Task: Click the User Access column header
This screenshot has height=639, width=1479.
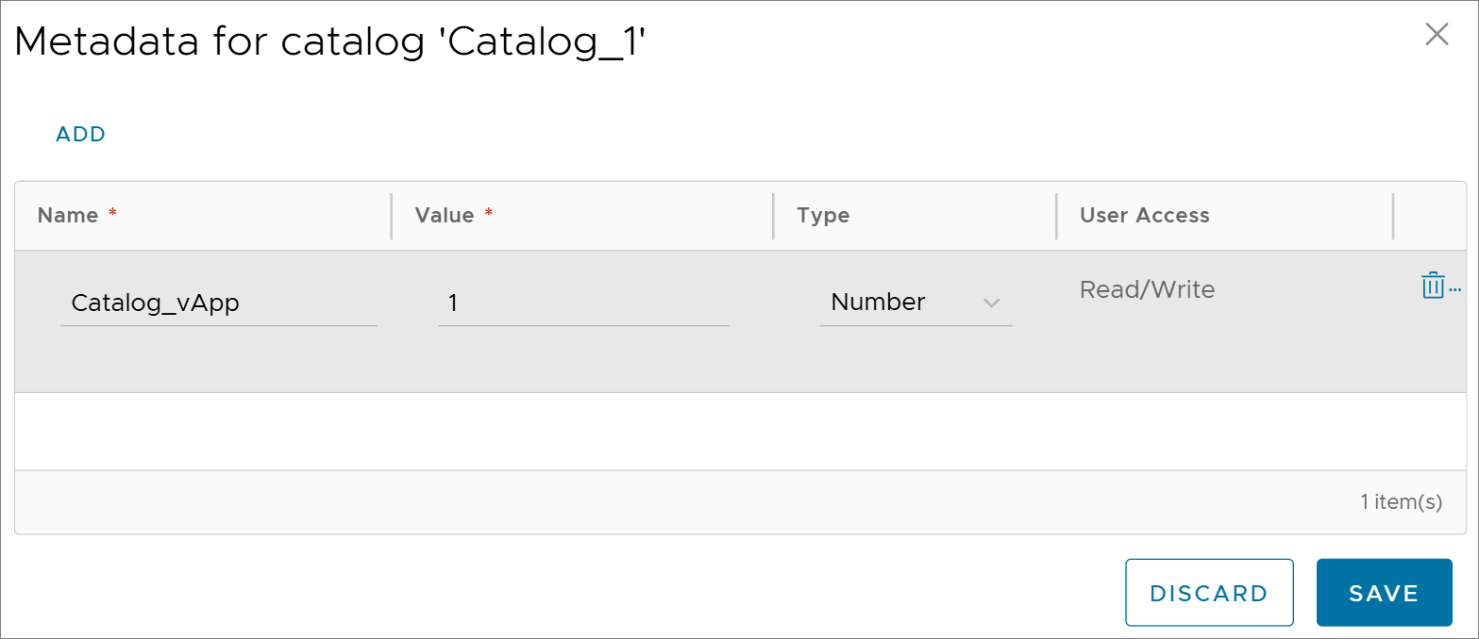Action: pyautogui.click(x=1144, y=215)
